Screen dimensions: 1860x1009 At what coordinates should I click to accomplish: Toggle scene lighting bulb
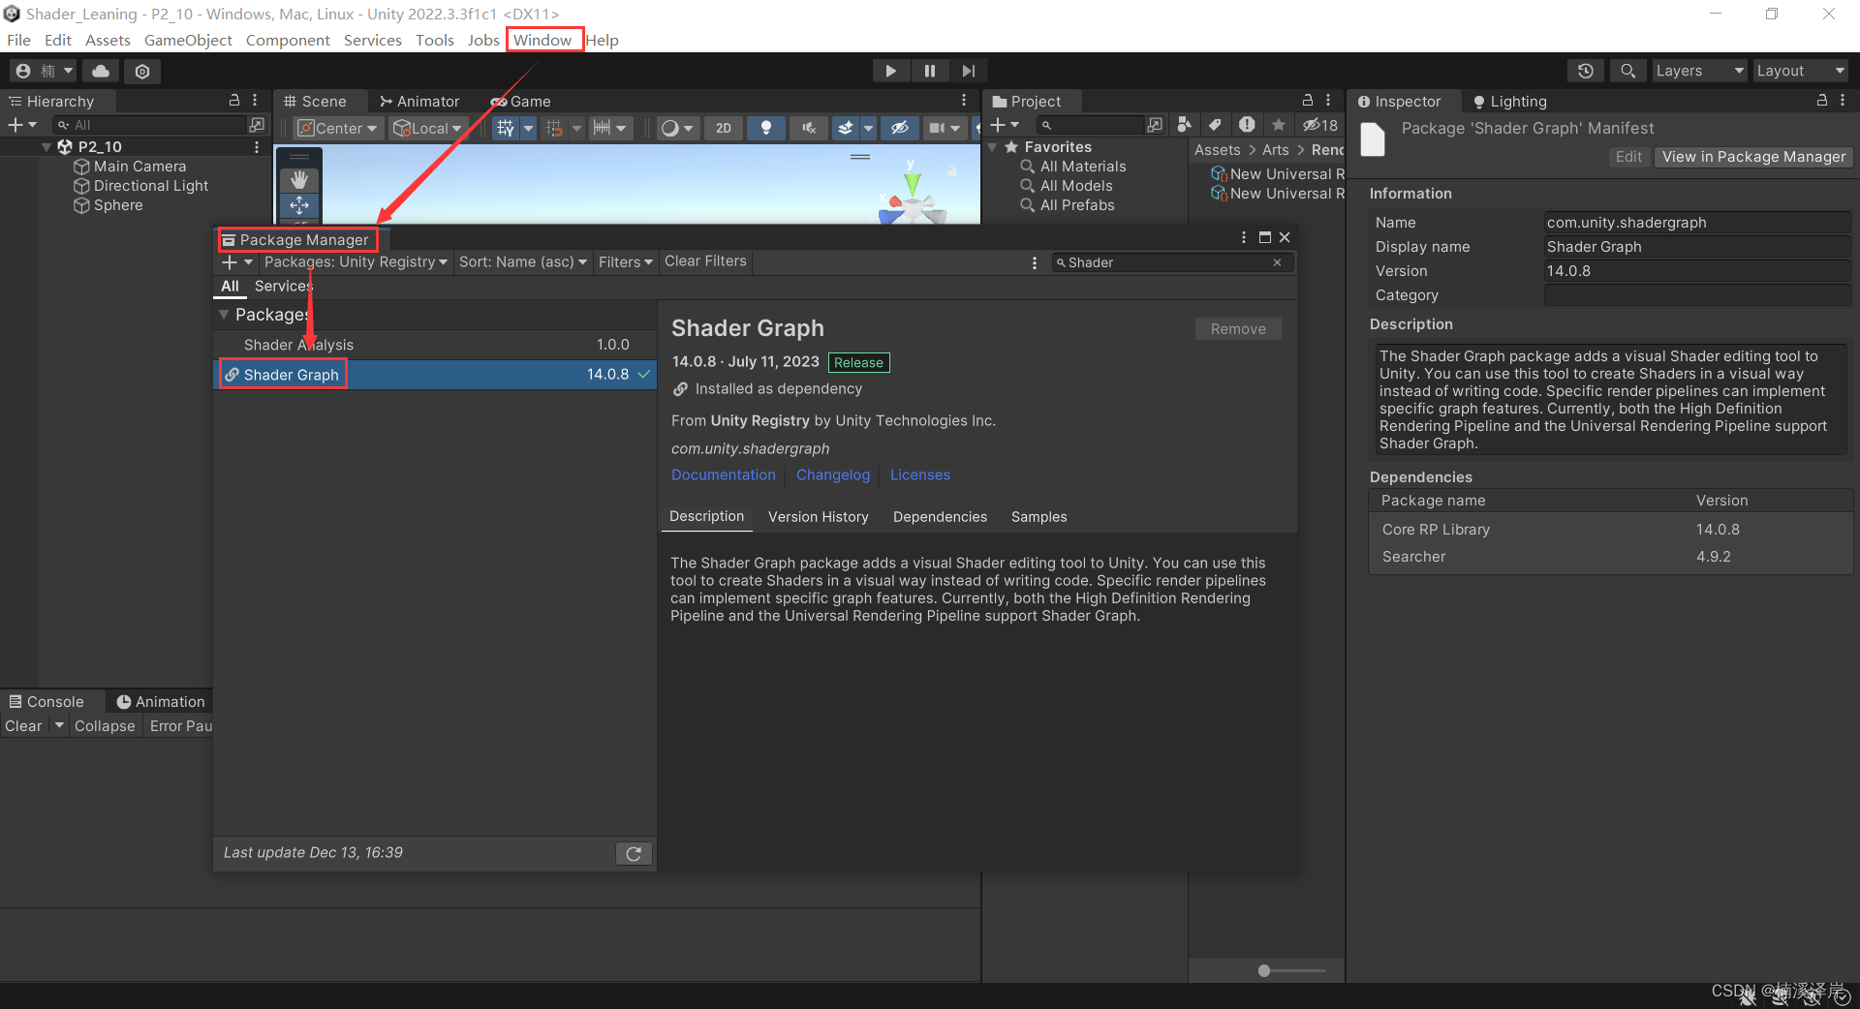pos(765,128)
